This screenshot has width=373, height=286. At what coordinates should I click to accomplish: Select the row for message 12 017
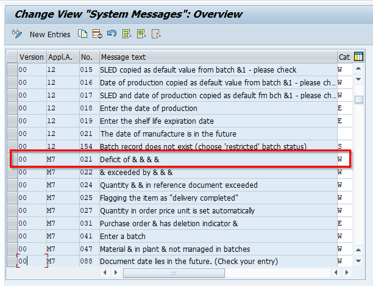[x=12, y=95]
